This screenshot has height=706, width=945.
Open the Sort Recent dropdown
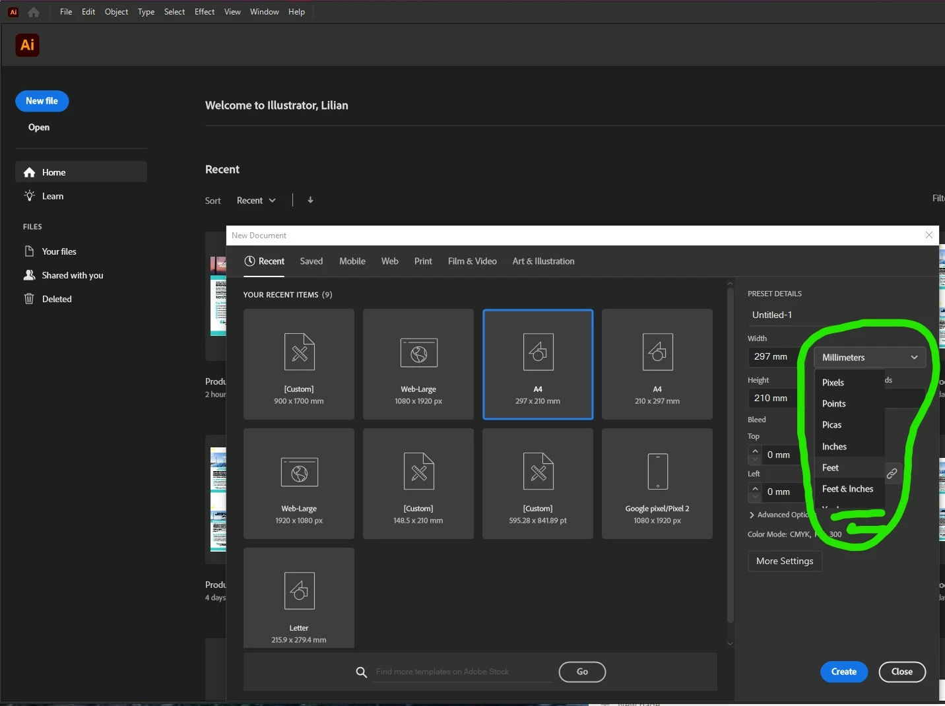(256, 201)
